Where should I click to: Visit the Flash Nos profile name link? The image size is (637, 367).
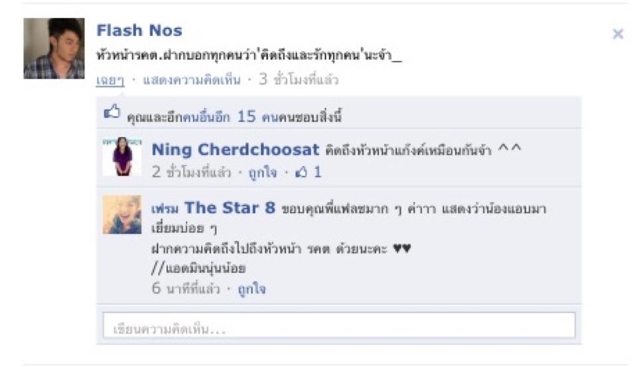coord(139,30)
